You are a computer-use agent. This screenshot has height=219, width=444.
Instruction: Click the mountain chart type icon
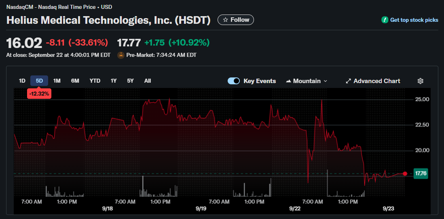[289, 81]
